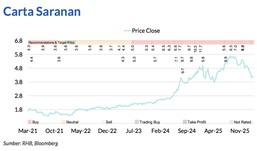Click the 3.8 y-axis value
Image resolution: width=257 pixels, height=151 pixels.
tap(19, 82)
